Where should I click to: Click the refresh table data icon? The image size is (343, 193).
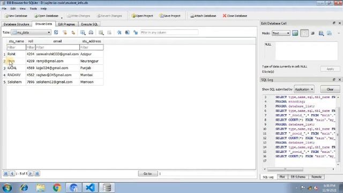(x=56, y=32)
